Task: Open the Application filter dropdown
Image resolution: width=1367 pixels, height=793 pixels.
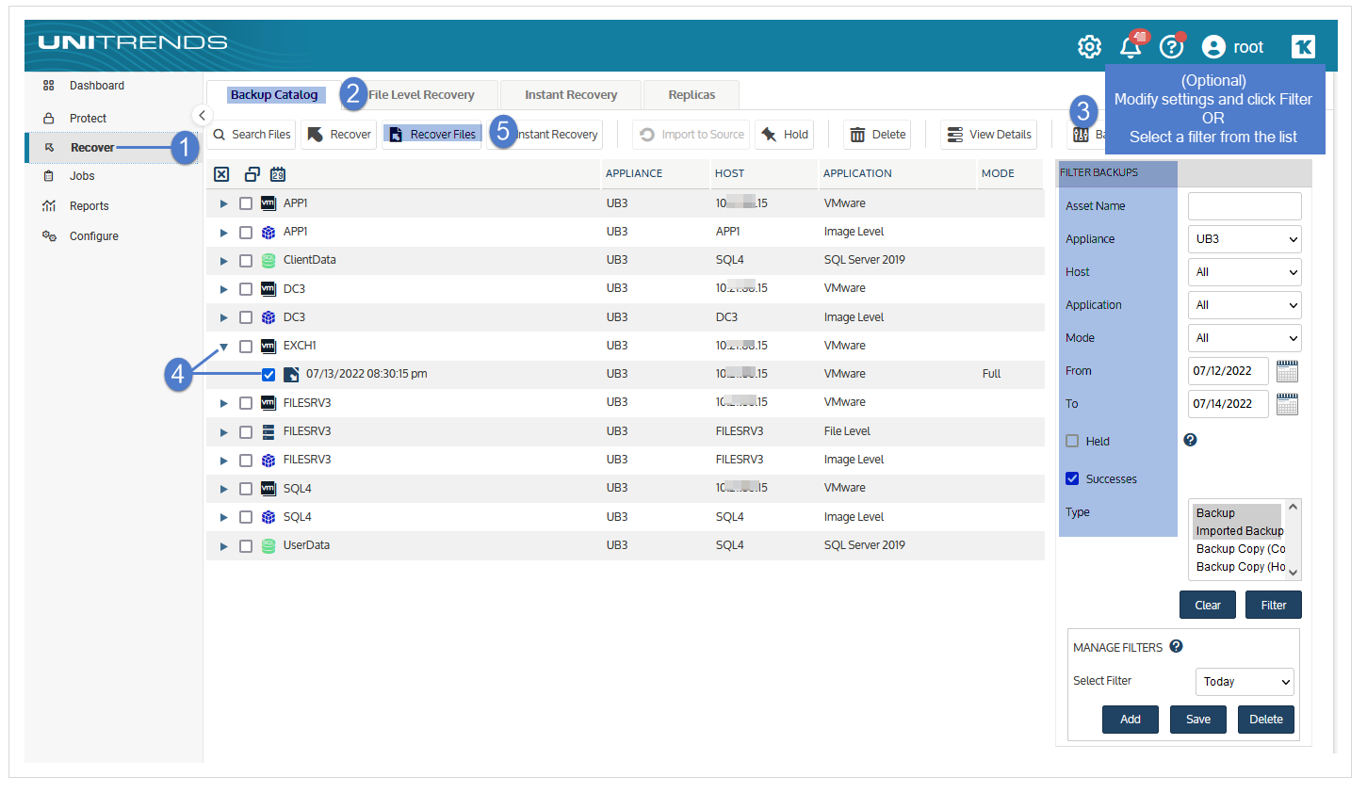Action: click(x=1245, y=305)
